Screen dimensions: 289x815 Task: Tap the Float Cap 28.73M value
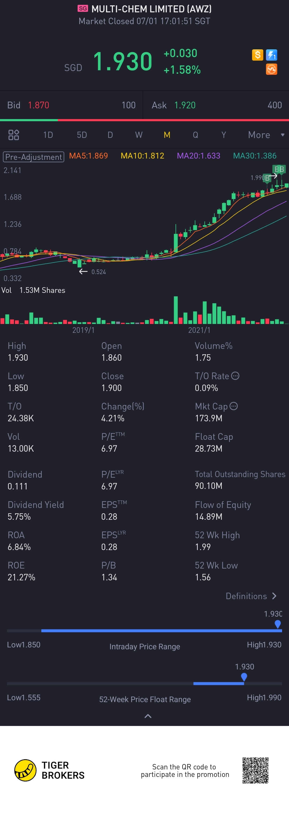pyautogui.click(x=208, y=448)
